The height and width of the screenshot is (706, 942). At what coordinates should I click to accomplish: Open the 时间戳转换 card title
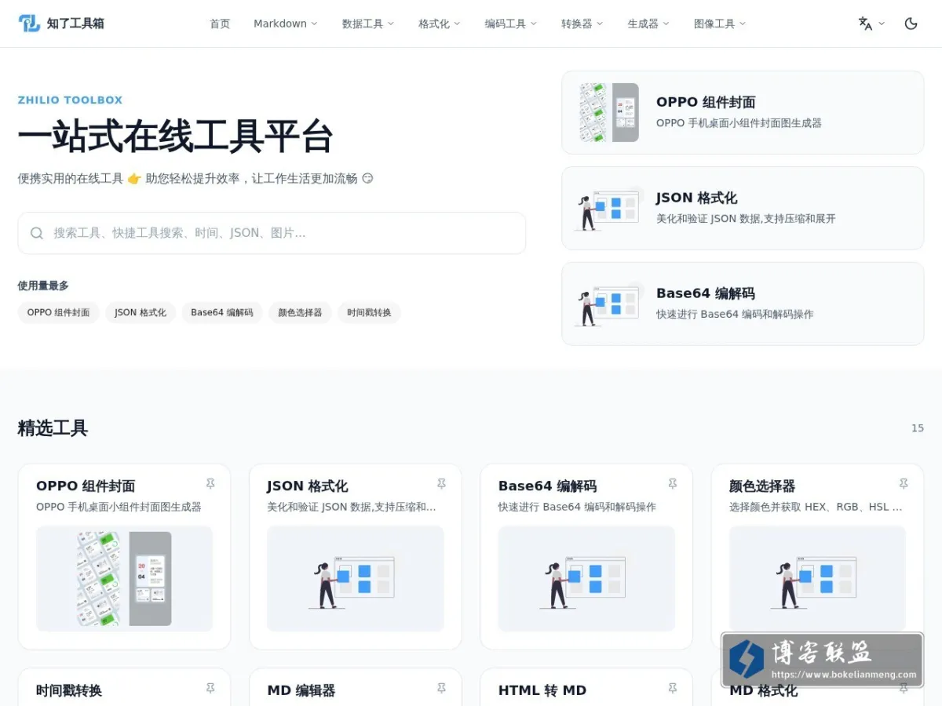[x=69, y=690]
